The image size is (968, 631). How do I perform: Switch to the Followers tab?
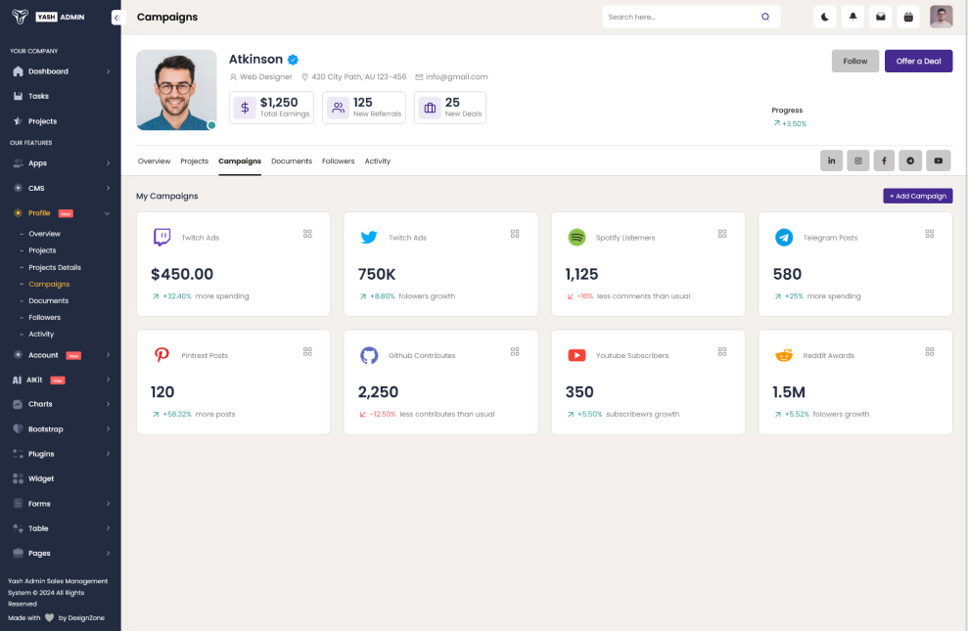[339, 161]
